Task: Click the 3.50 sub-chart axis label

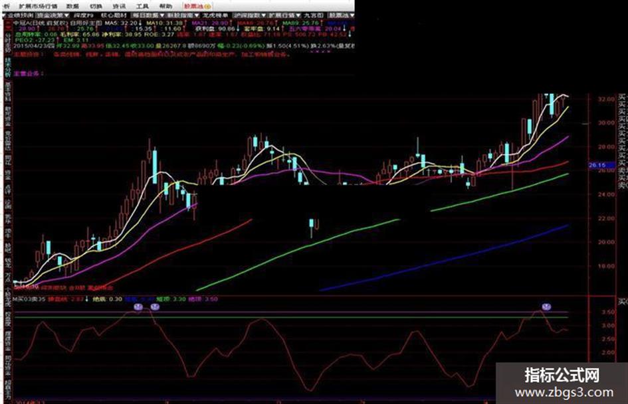Action: click(608, 312)
